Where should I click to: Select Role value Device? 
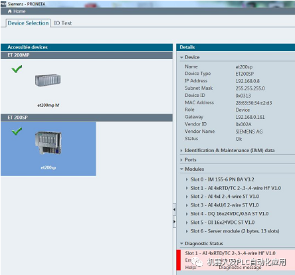coord(243,110)
